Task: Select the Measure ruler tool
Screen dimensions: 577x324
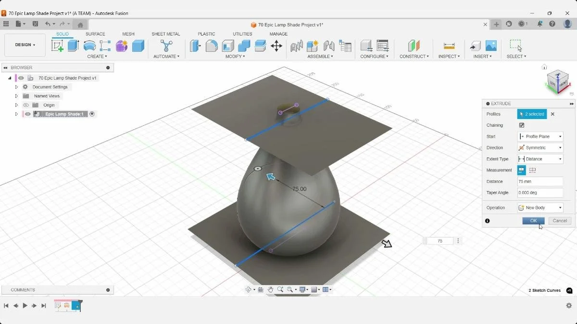Action: pos(449,46)
